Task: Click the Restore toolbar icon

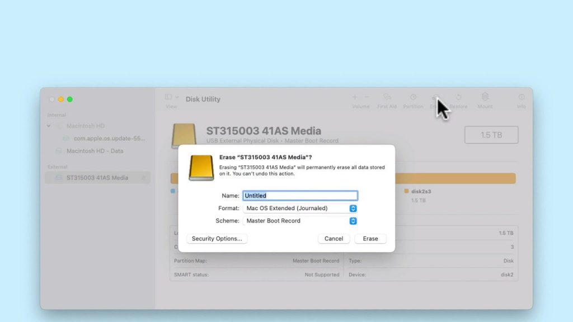Action: pos(459,97)
